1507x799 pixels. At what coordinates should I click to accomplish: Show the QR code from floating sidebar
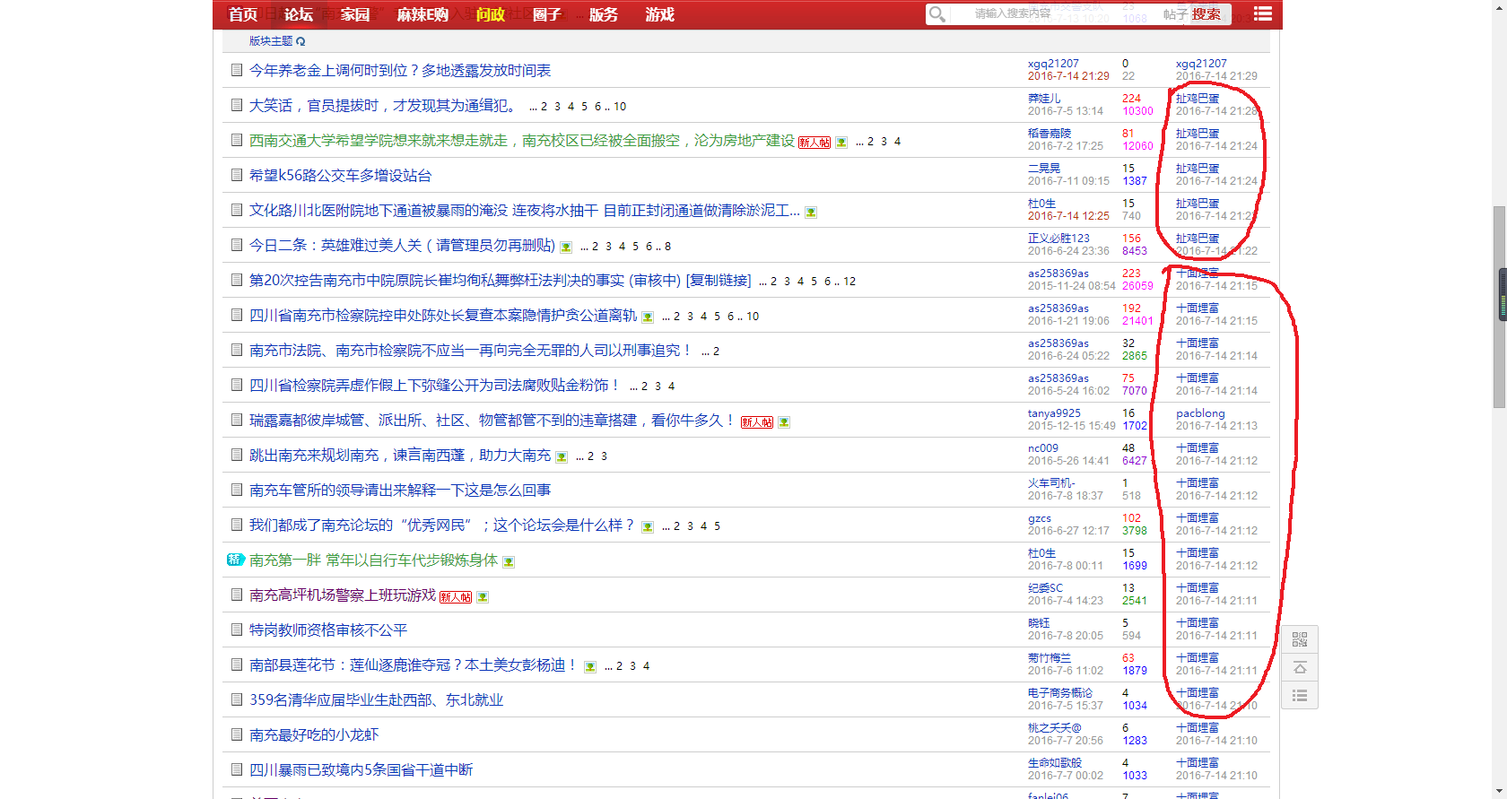tap(1300, 639)
